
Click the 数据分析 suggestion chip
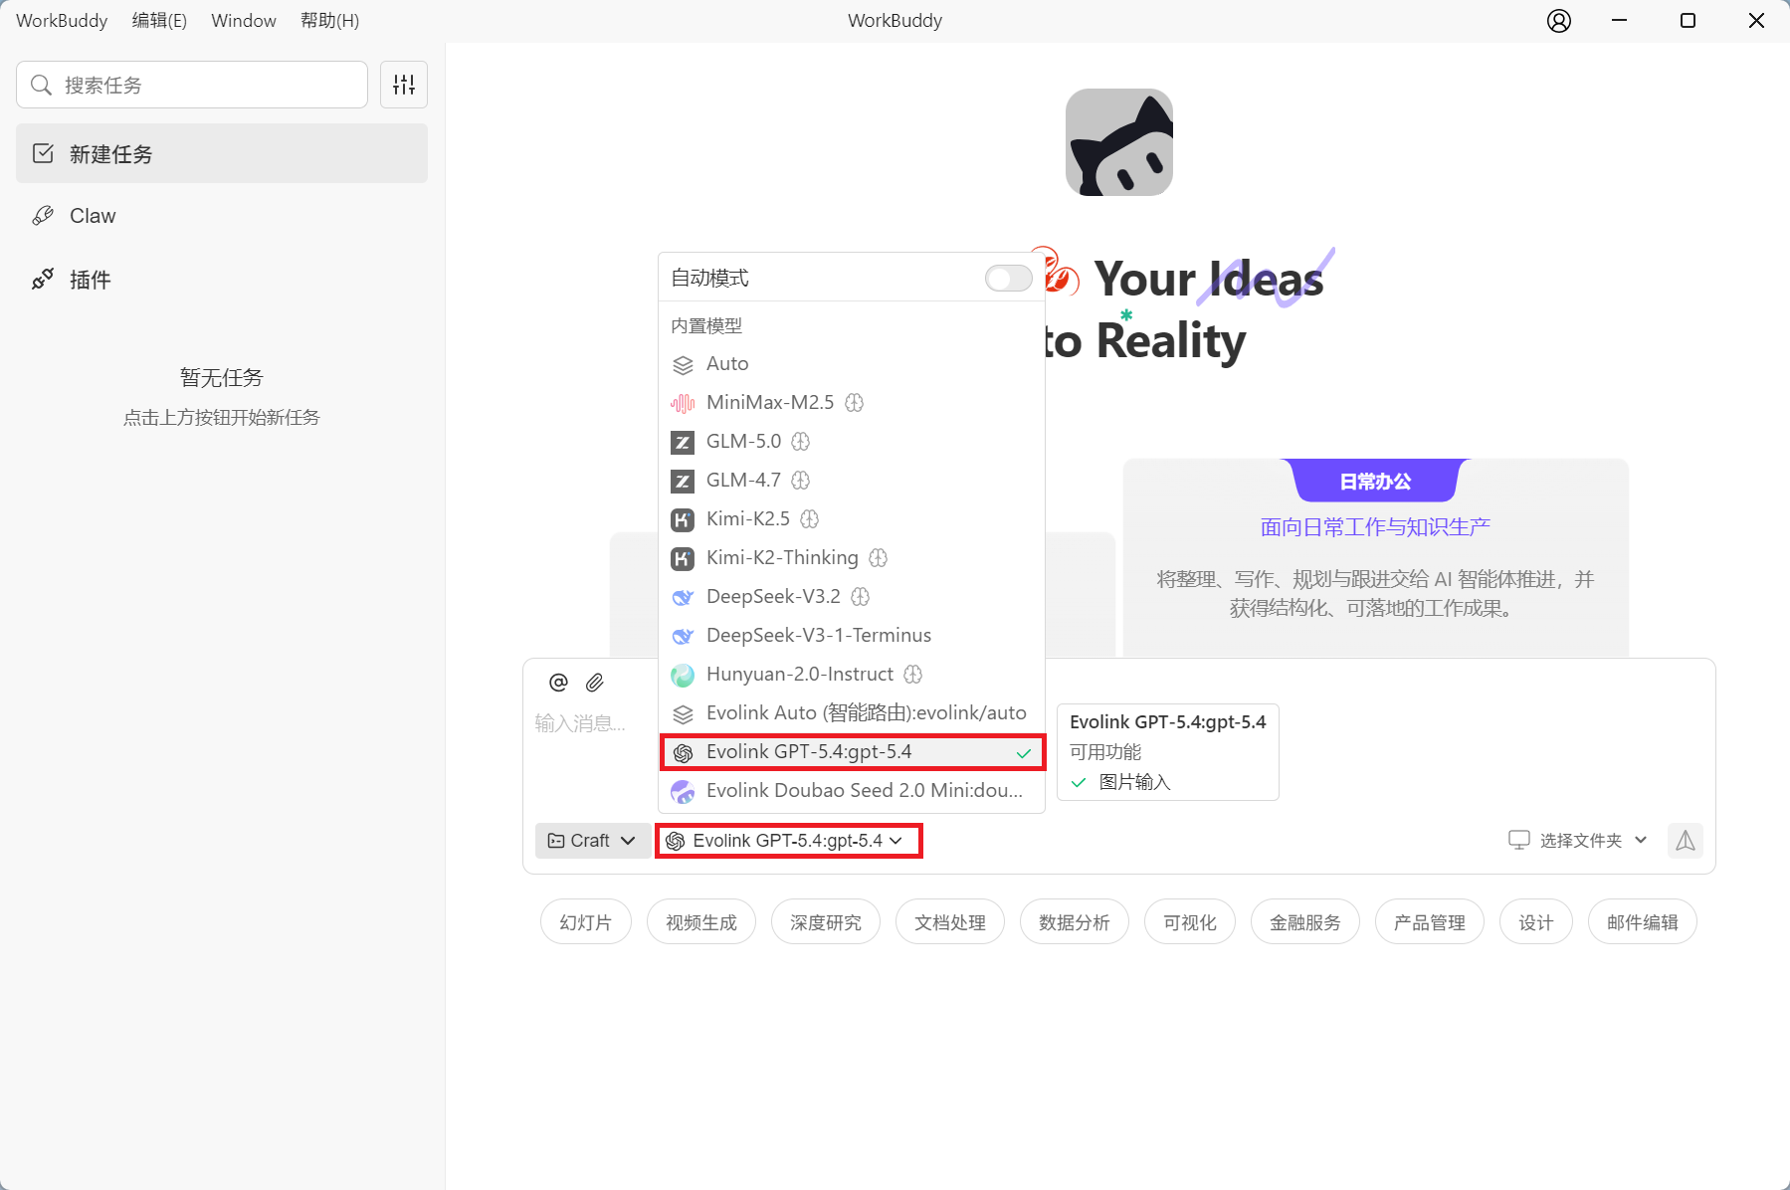click(1075, 922)
